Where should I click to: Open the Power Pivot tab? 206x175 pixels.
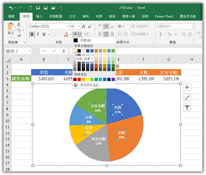[x=164, y=16]
